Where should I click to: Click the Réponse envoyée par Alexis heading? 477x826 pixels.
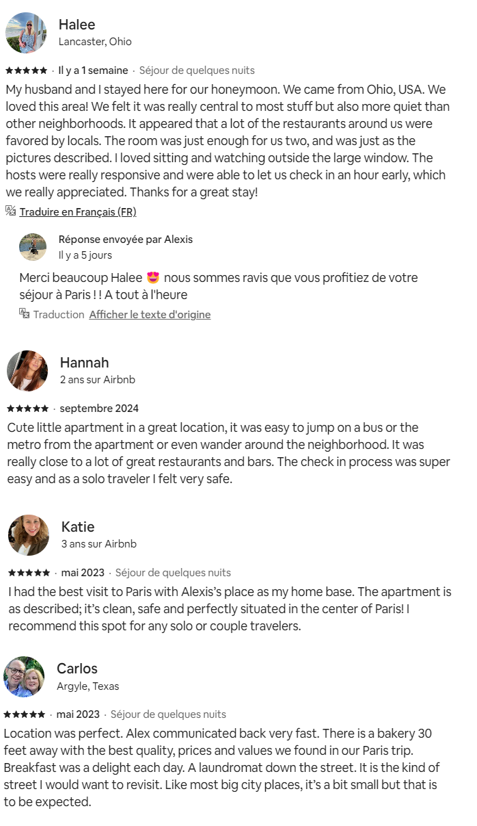click(x=126, y=240)
